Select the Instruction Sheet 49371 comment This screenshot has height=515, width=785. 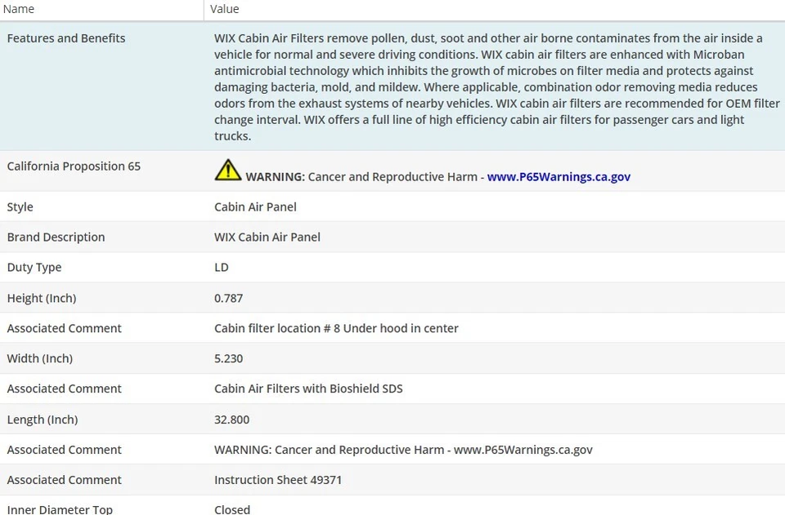(278, 481)
